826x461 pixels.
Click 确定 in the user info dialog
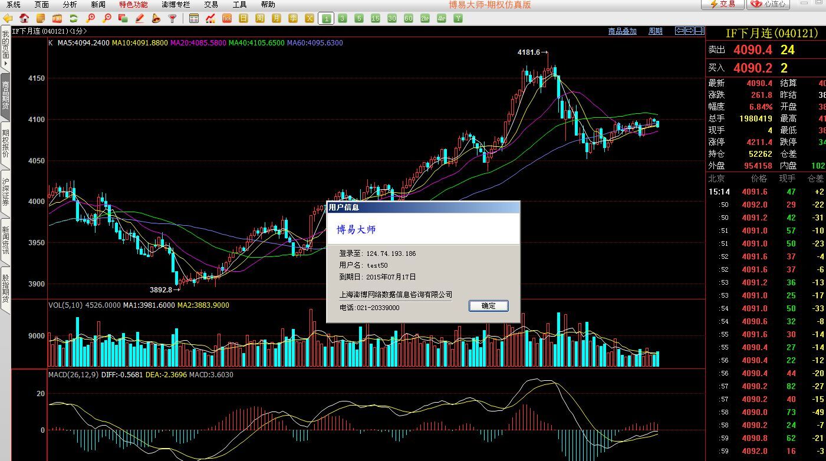tap(488, 306)
